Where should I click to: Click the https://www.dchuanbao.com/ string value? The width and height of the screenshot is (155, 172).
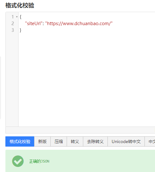[79, 24]
